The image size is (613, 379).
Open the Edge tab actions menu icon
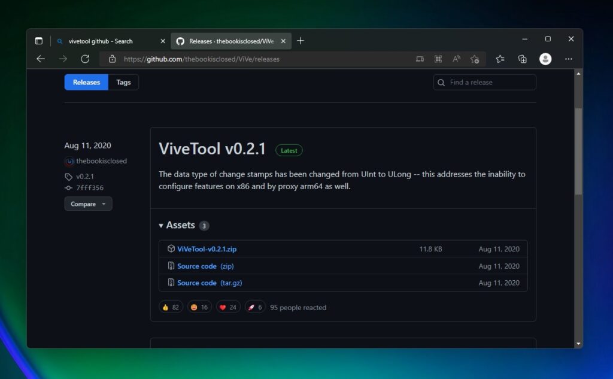click(39, 41)
